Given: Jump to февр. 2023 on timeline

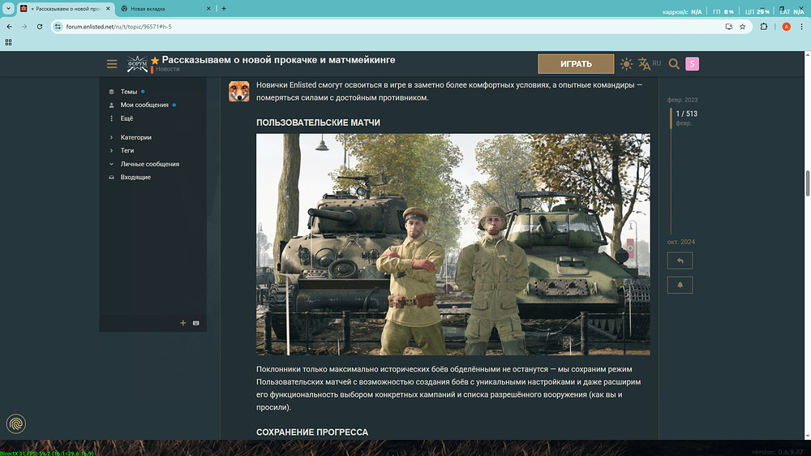Looking at the screenshot, I should coord(682,100).
